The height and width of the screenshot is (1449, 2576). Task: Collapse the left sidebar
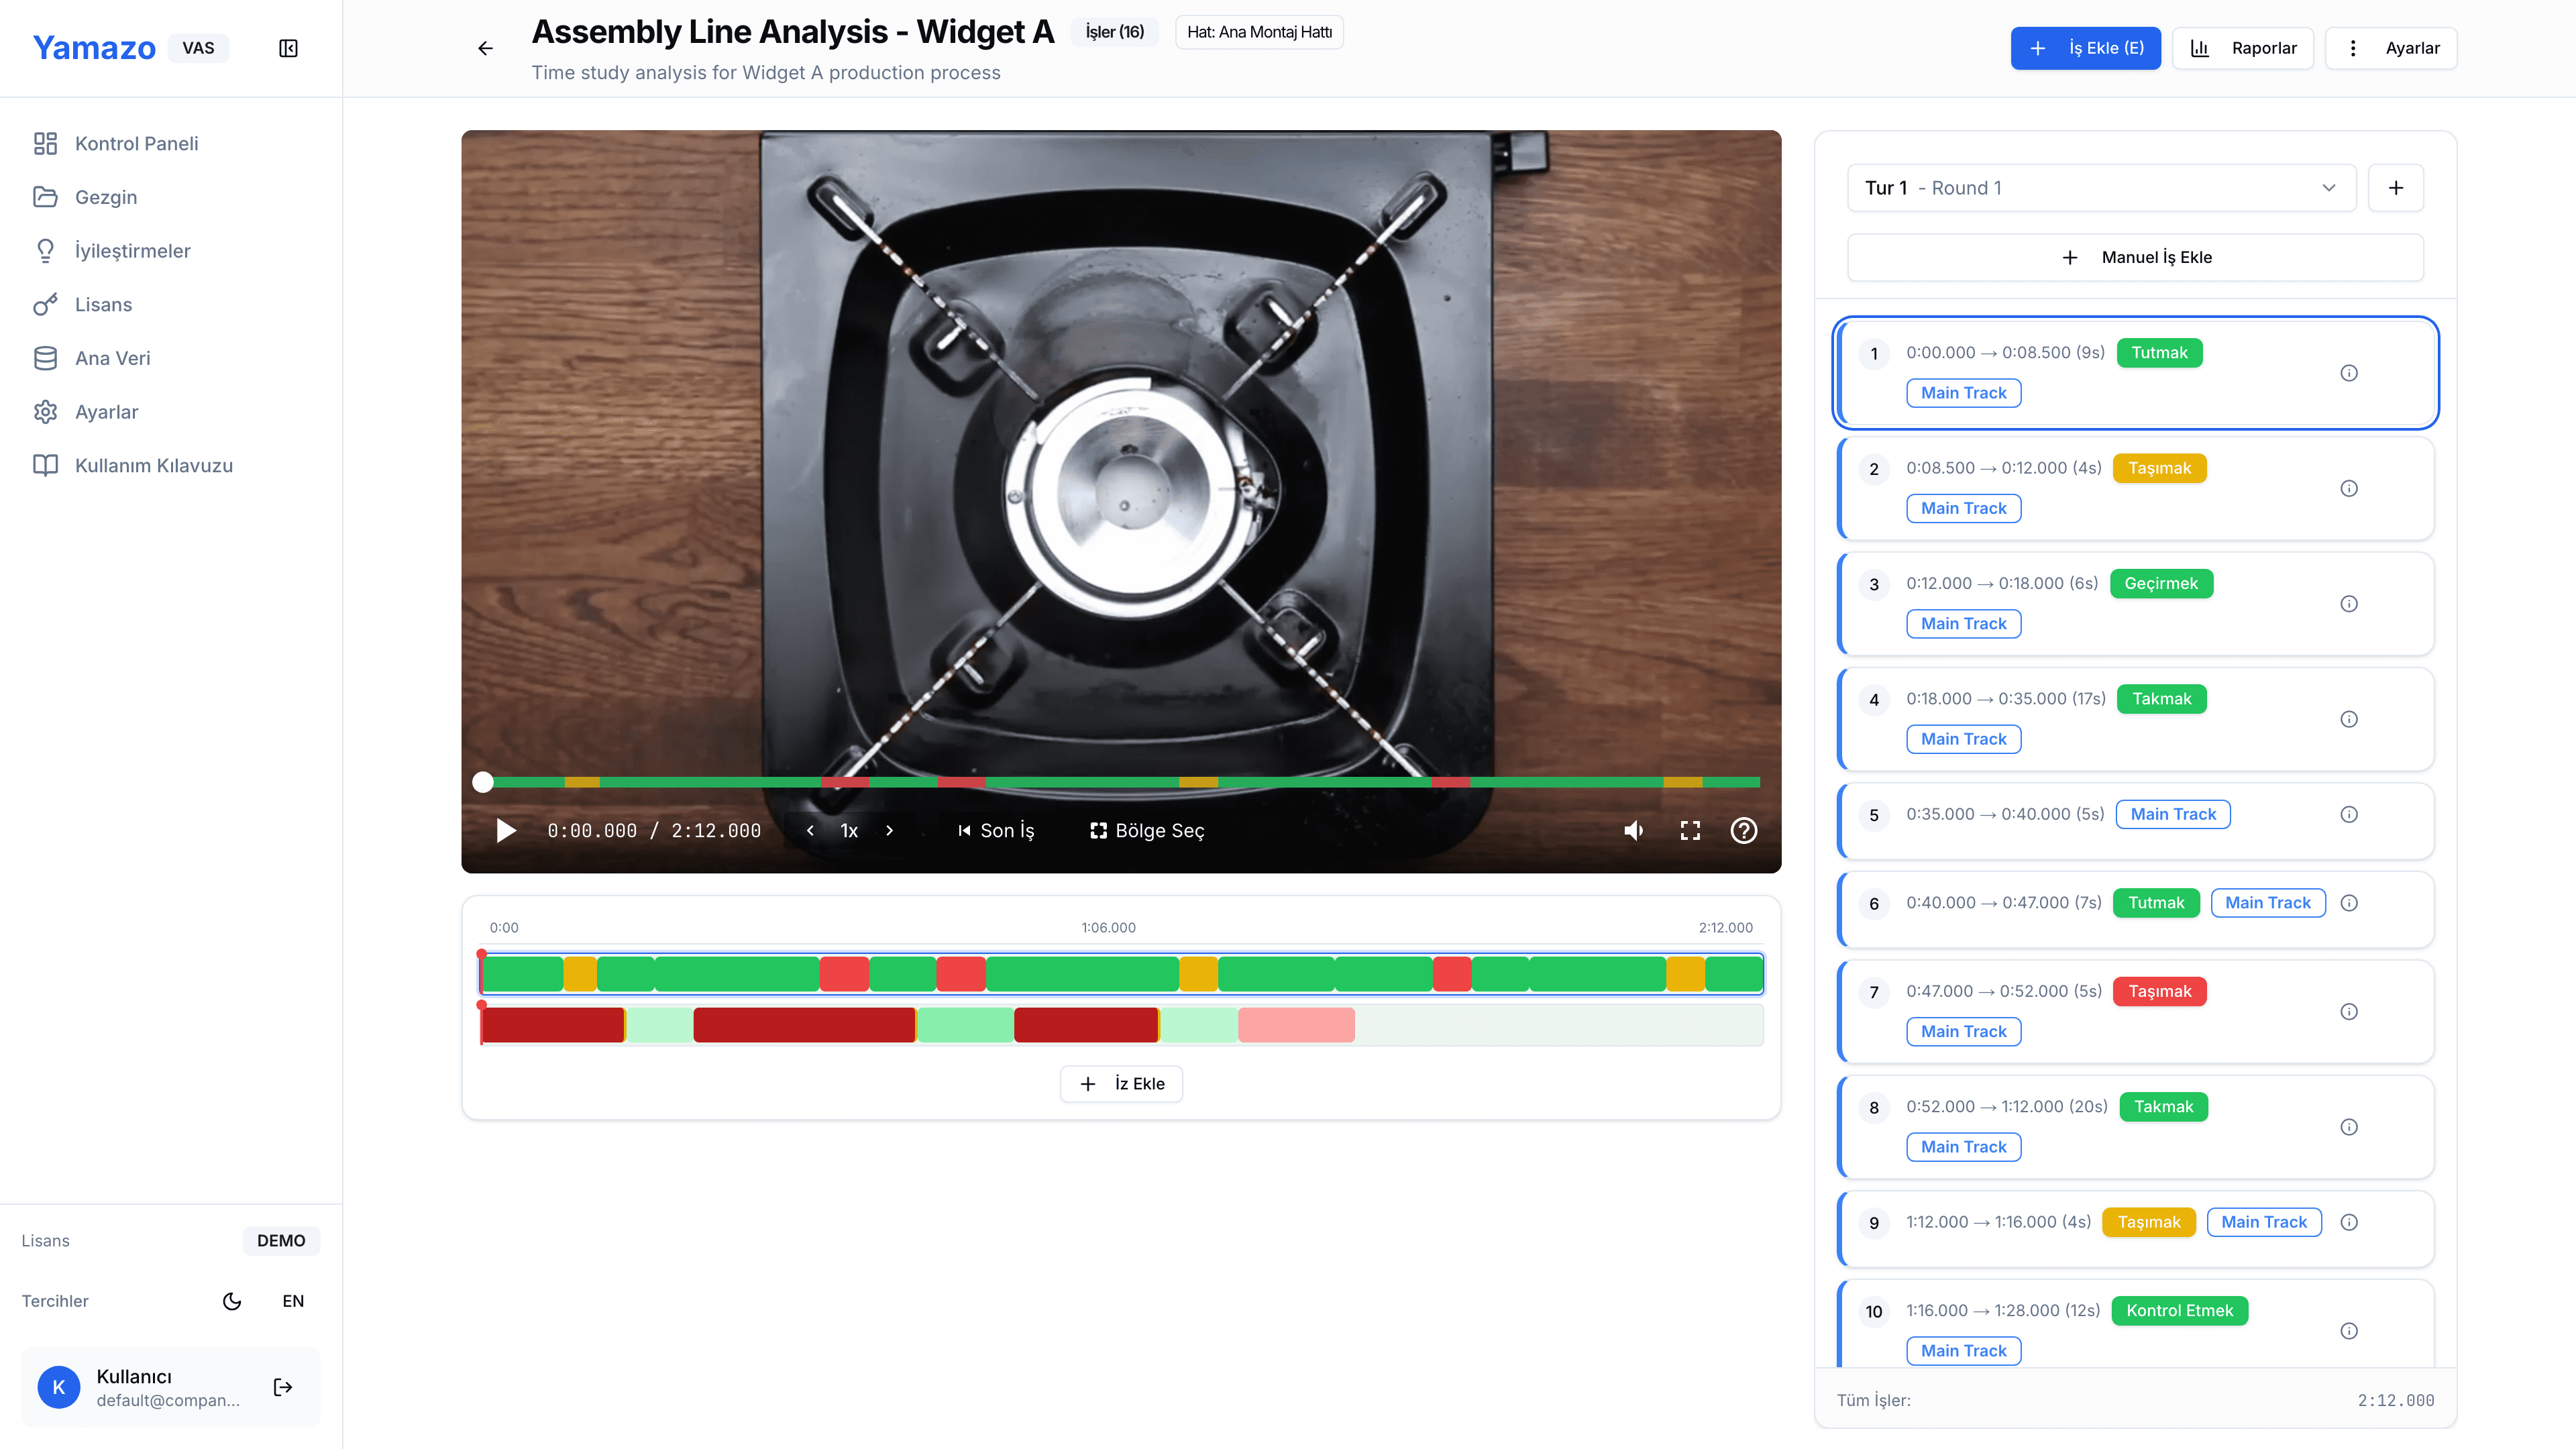click(x=288, y=47)
